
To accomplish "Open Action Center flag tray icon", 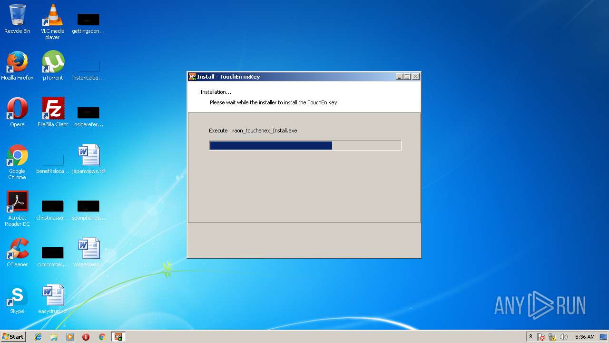I will coord(541,337).
